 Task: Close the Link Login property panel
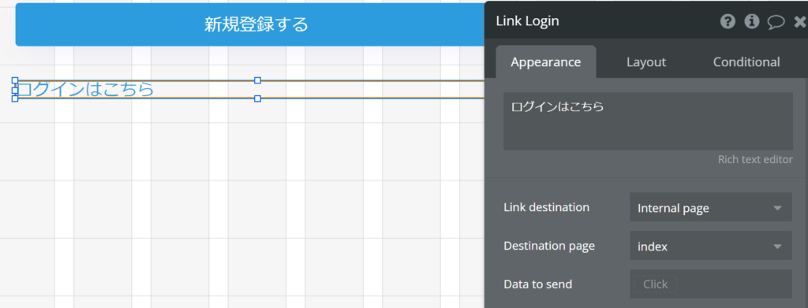[800, 21]
